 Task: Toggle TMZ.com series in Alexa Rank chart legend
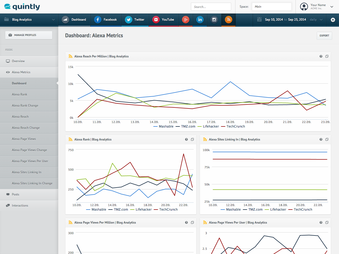[x=118, y=210]
